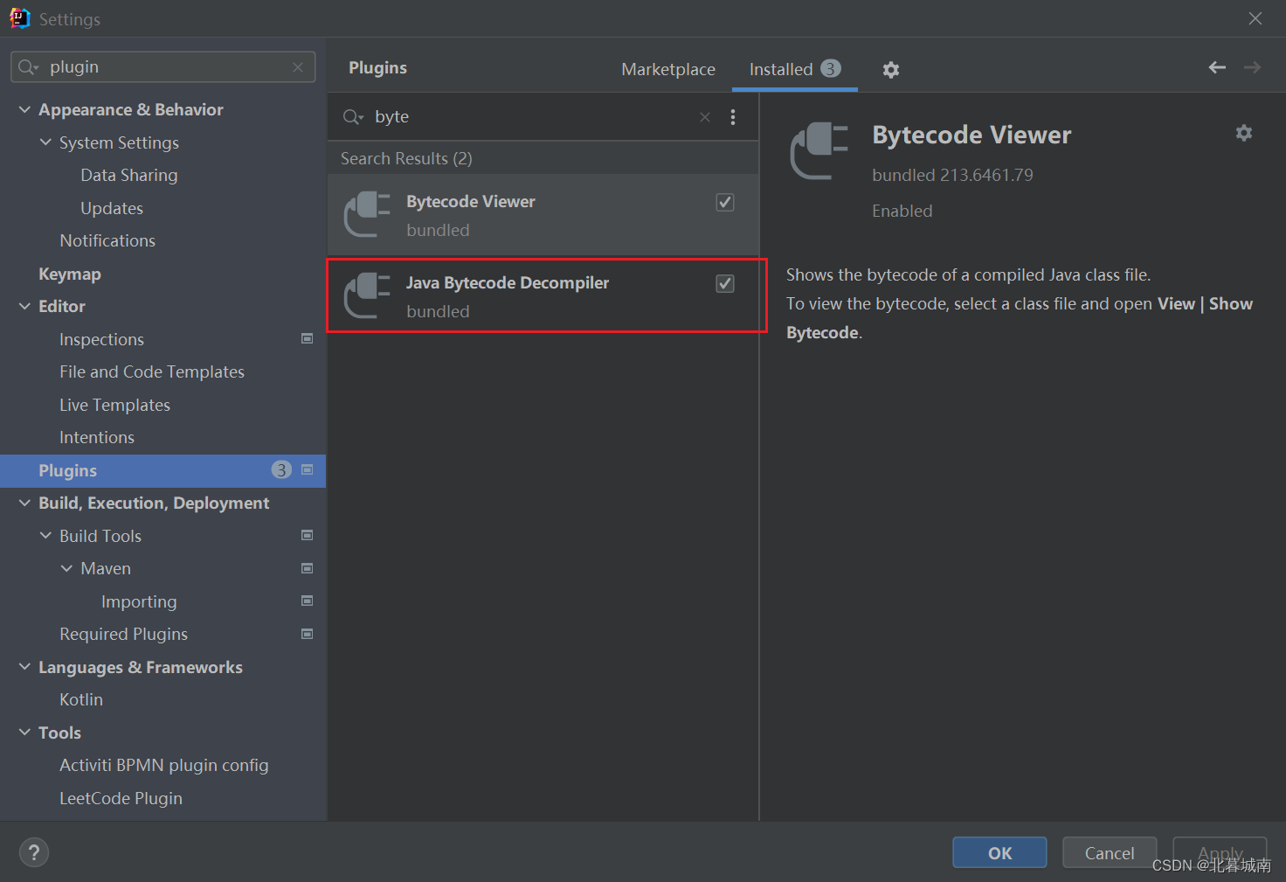Open search history in settings search box
The width and height of the screenshot is (1286, 882).
pos(29,67)
